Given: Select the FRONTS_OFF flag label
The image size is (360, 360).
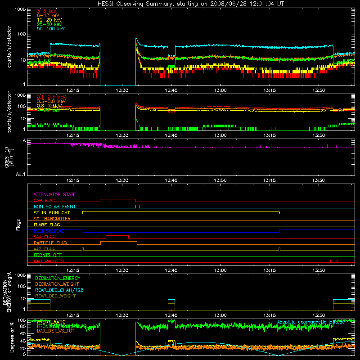Looking at the screenshot, I should [x=48, y=255].
